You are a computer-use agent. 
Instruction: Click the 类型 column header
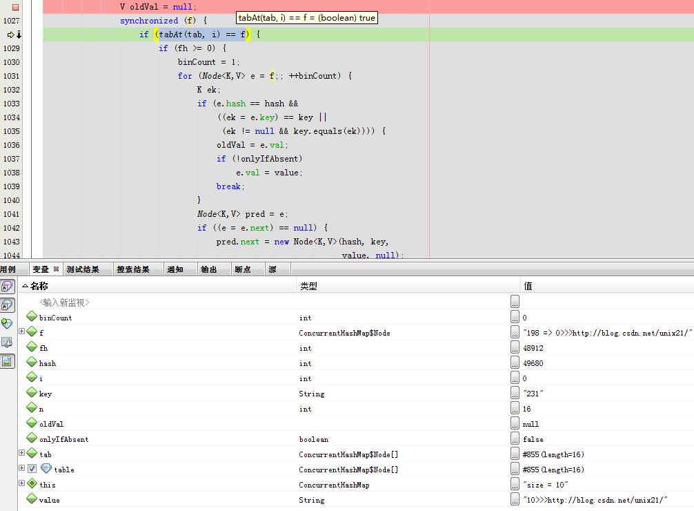click(408, 286)
